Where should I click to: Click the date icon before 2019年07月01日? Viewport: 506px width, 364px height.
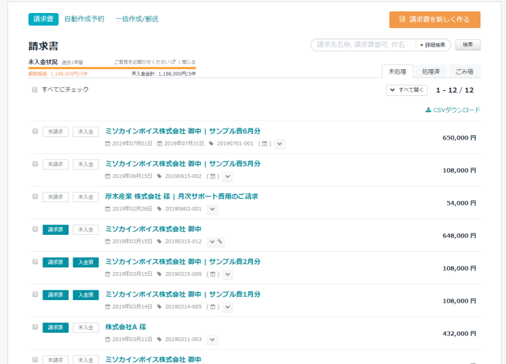108,144
